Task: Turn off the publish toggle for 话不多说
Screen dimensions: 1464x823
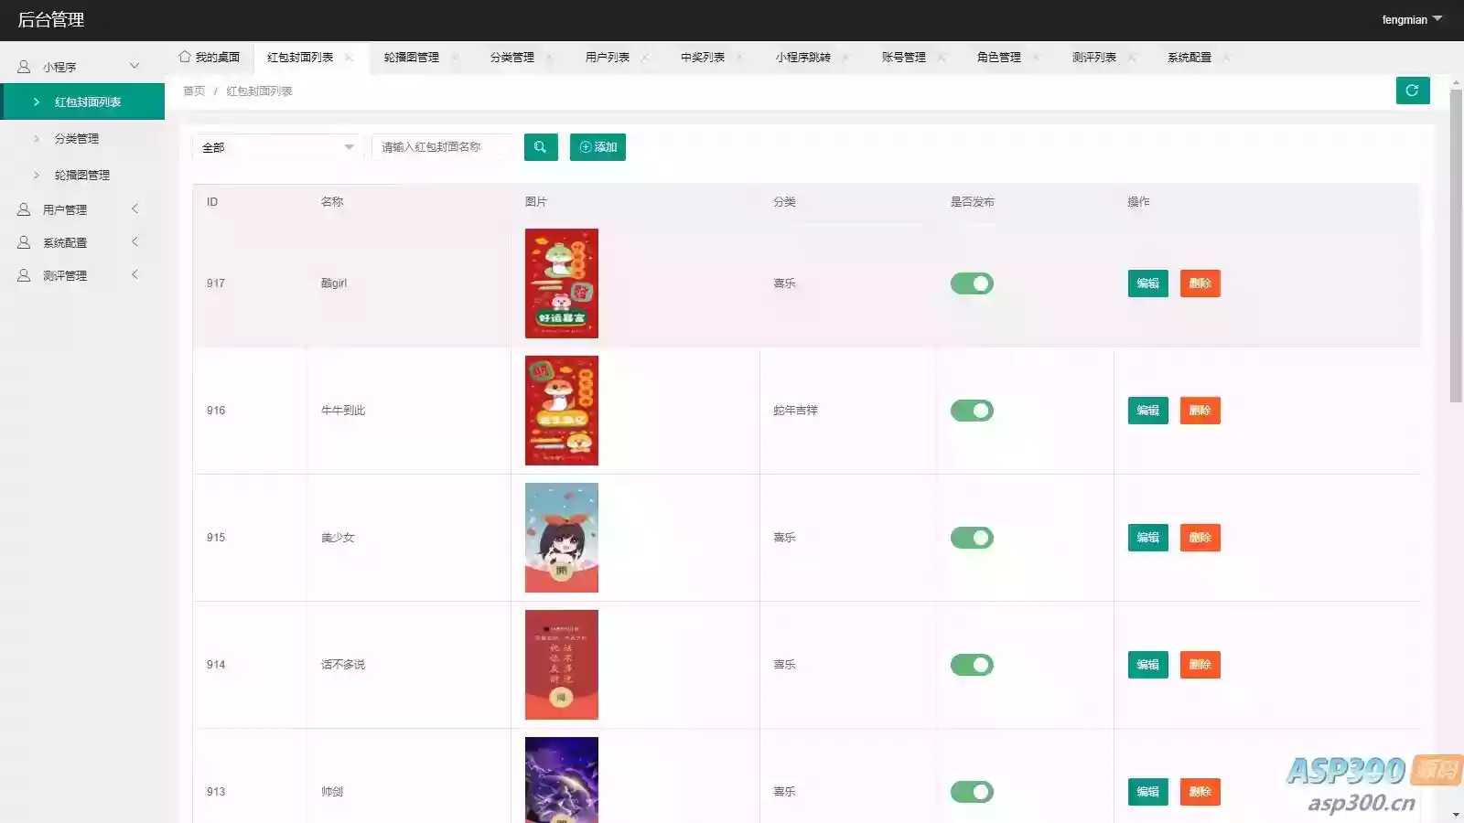Action: click(972, 665)
